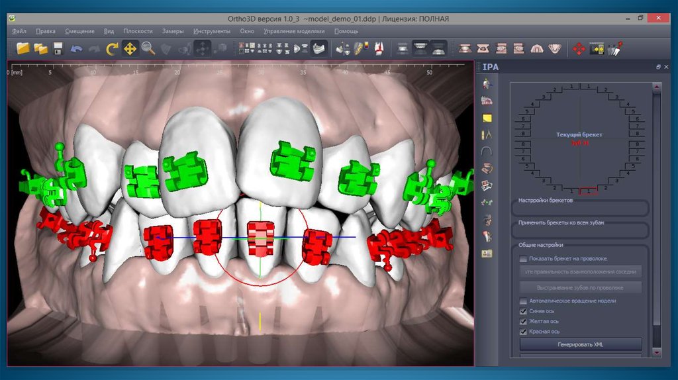678x380 pixels.
Task: Click the blue undo arrow icon
Action: pos(77,48)
